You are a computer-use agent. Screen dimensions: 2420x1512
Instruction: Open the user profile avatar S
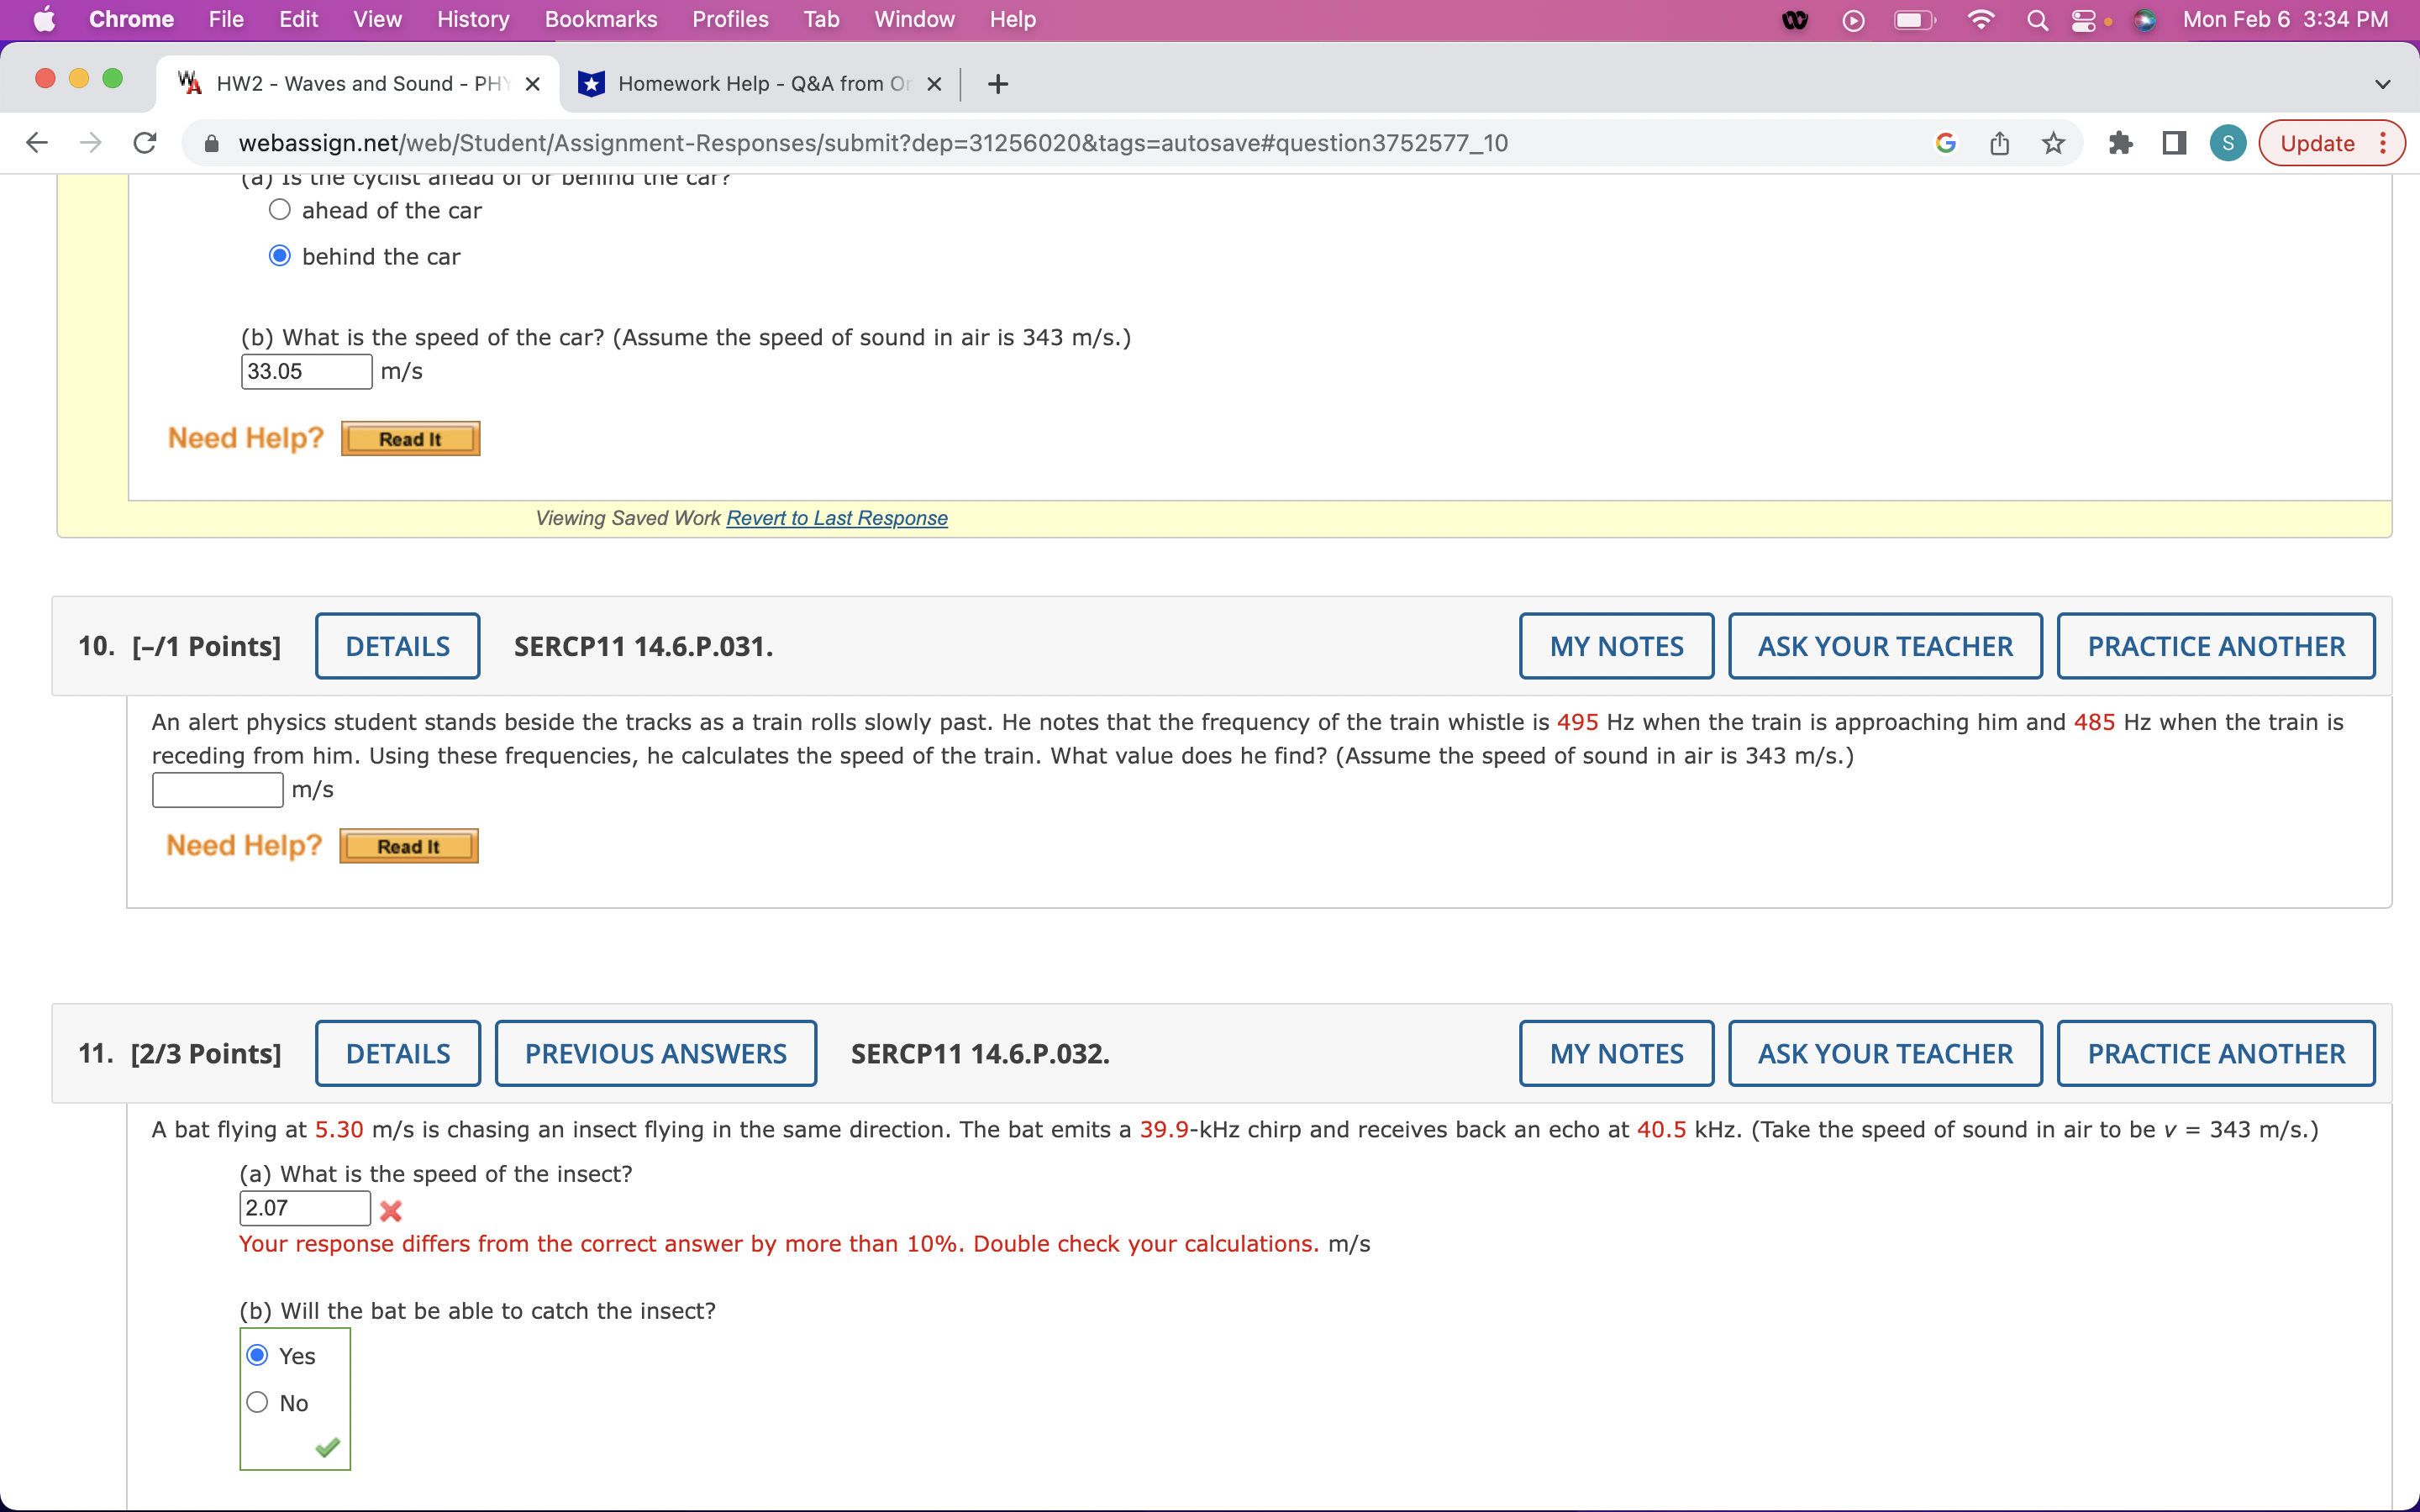click(x=2227, y=143)
